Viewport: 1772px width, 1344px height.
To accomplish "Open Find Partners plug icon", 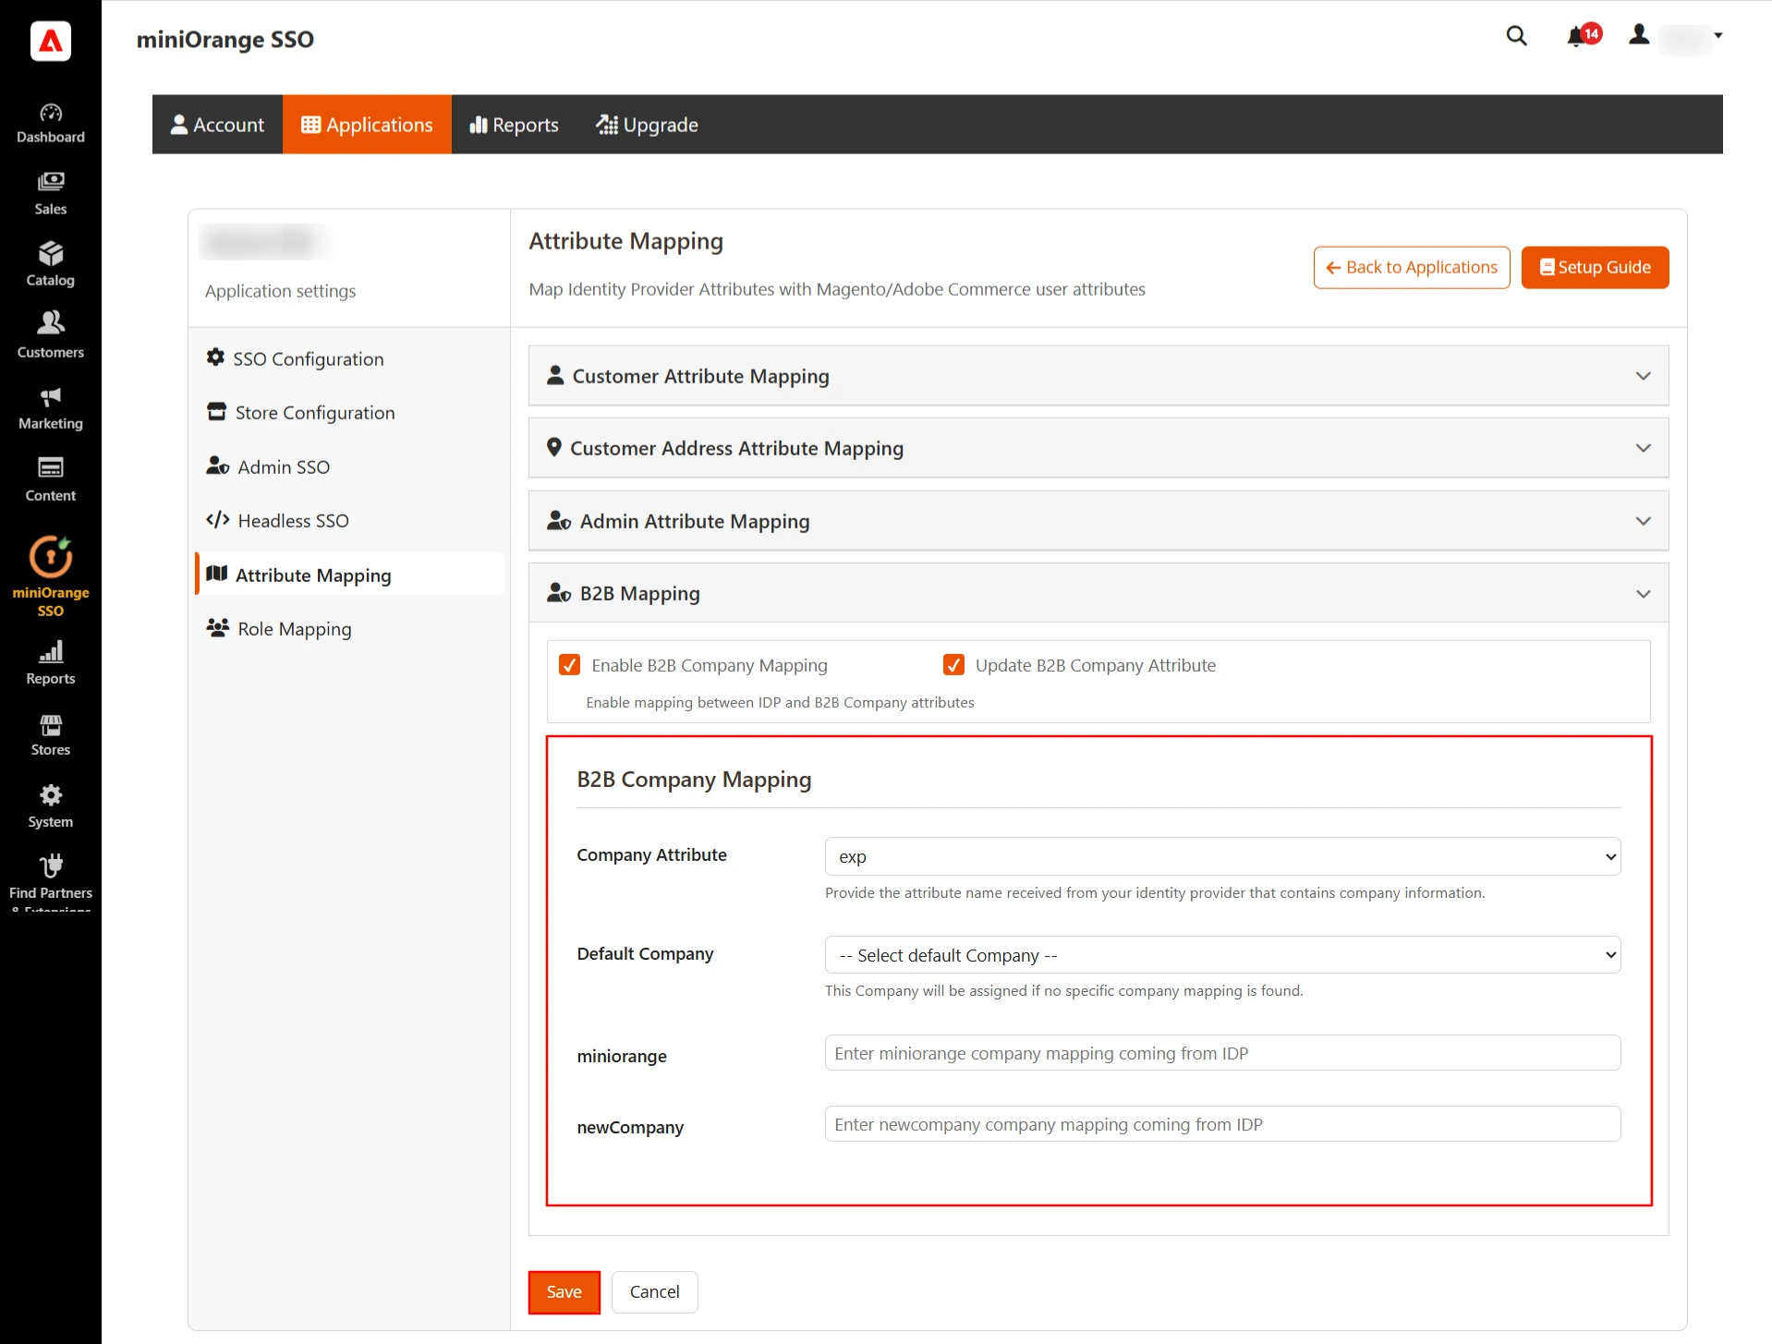I will point(51,866).
